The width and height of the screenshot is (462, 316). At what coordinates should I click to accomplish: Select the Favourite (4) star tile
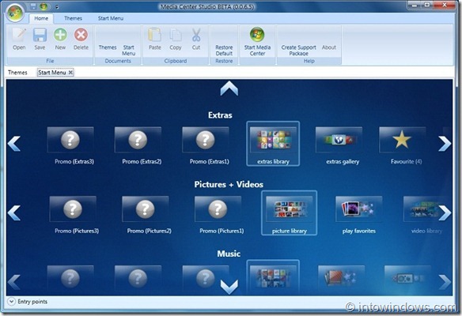[x=403, y=145]
